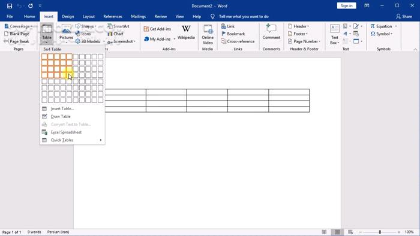The width and height of the screenshot is (420, 236).
Task: Switch to Print Layout view
Action: coord(337,232)
